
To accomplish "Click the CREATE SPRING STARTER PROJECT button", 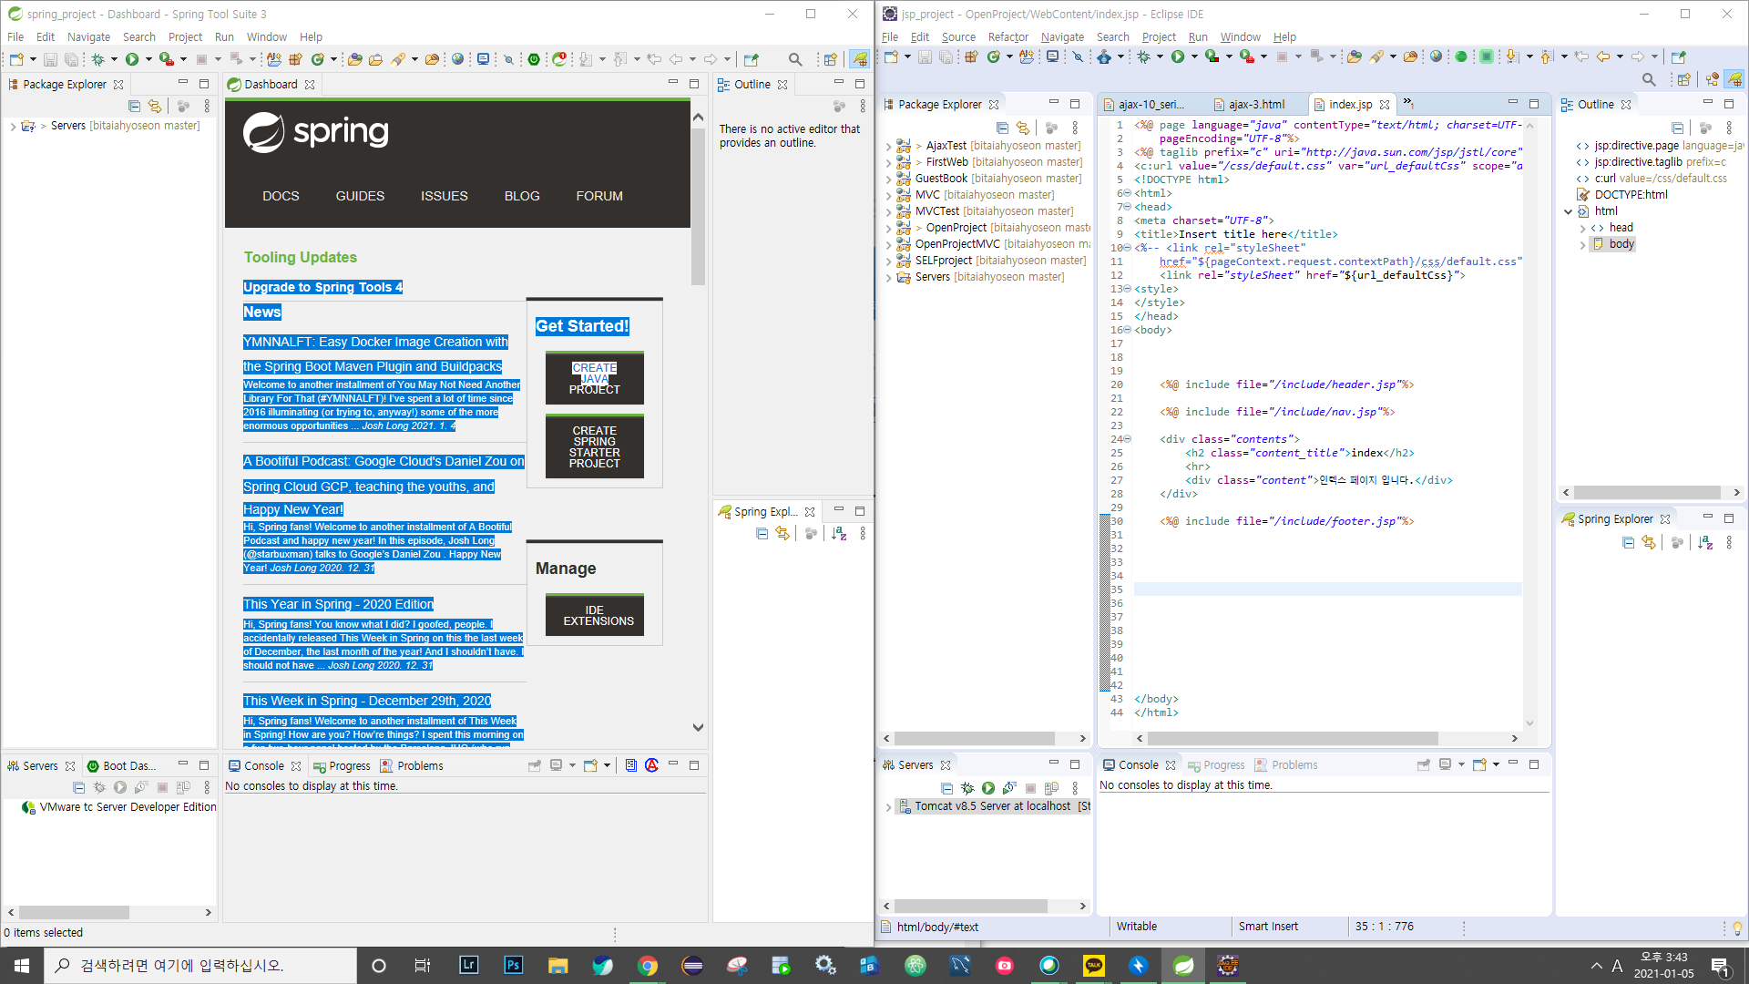I will point(594,446).
